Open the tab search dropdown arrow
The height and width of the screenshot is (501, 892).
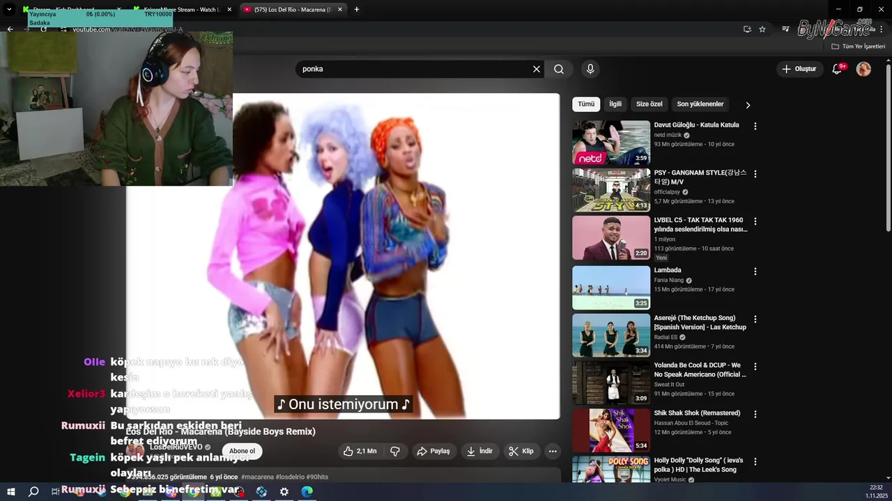pos(9,10)
